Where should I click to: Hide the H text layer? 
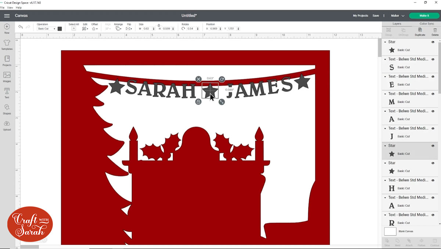tap(433, 180)
